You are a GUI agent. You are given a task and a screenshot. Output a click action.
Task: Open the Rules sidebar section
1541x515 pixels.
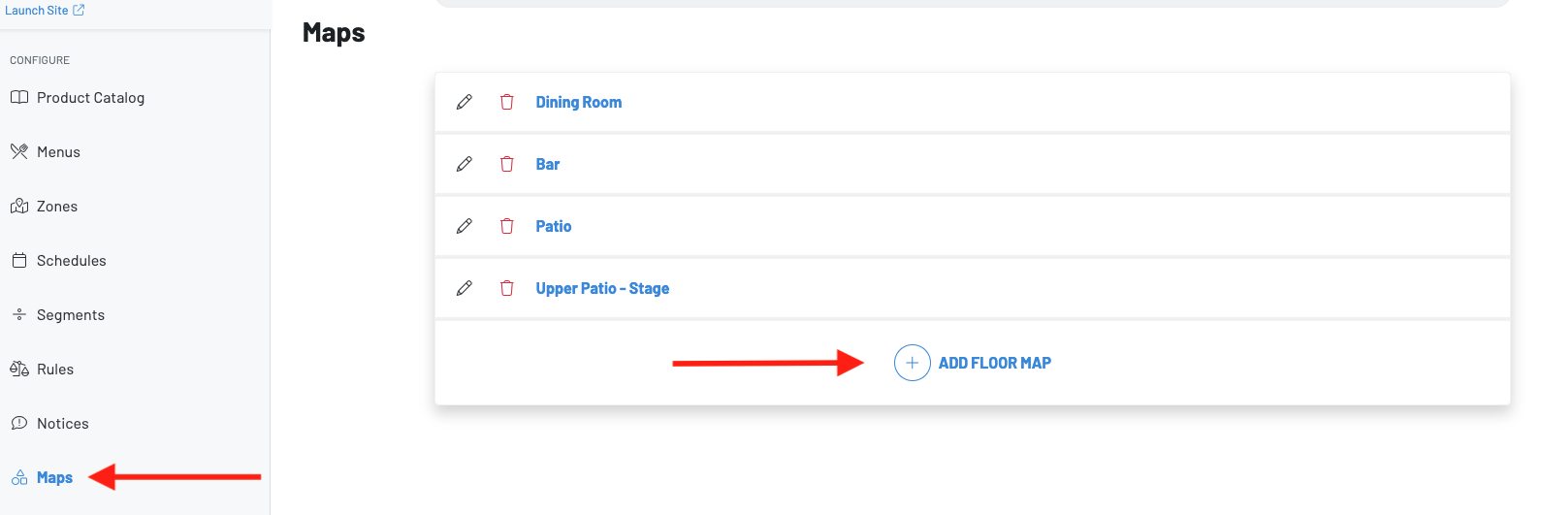click(x=54, y=370)
